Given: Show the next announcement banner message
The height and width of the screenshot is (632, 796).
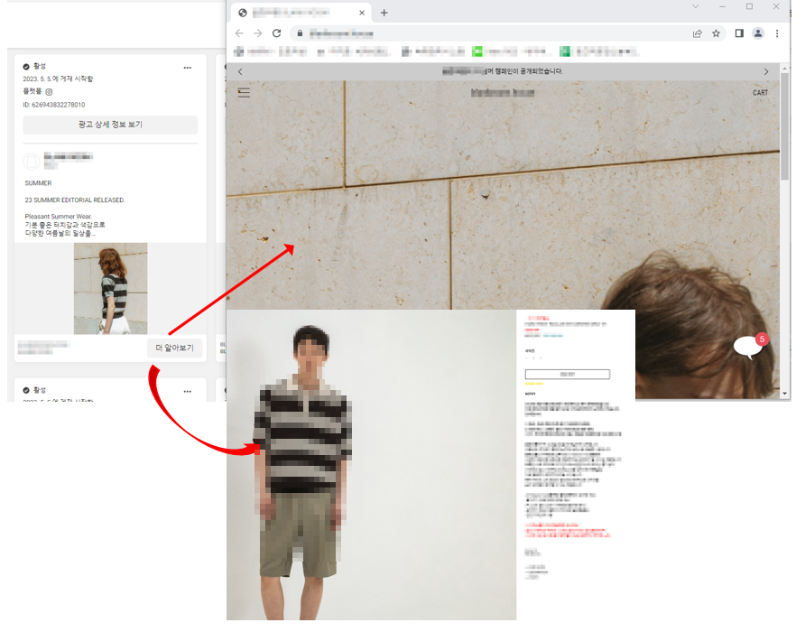Looking at the screenshot, I should tap(766, 71).
